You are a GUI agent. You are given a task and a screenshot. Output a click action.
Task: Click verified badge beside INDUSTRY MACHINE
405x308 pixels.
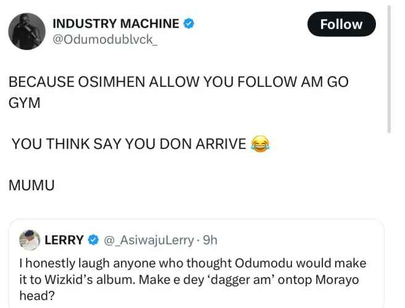189,23
